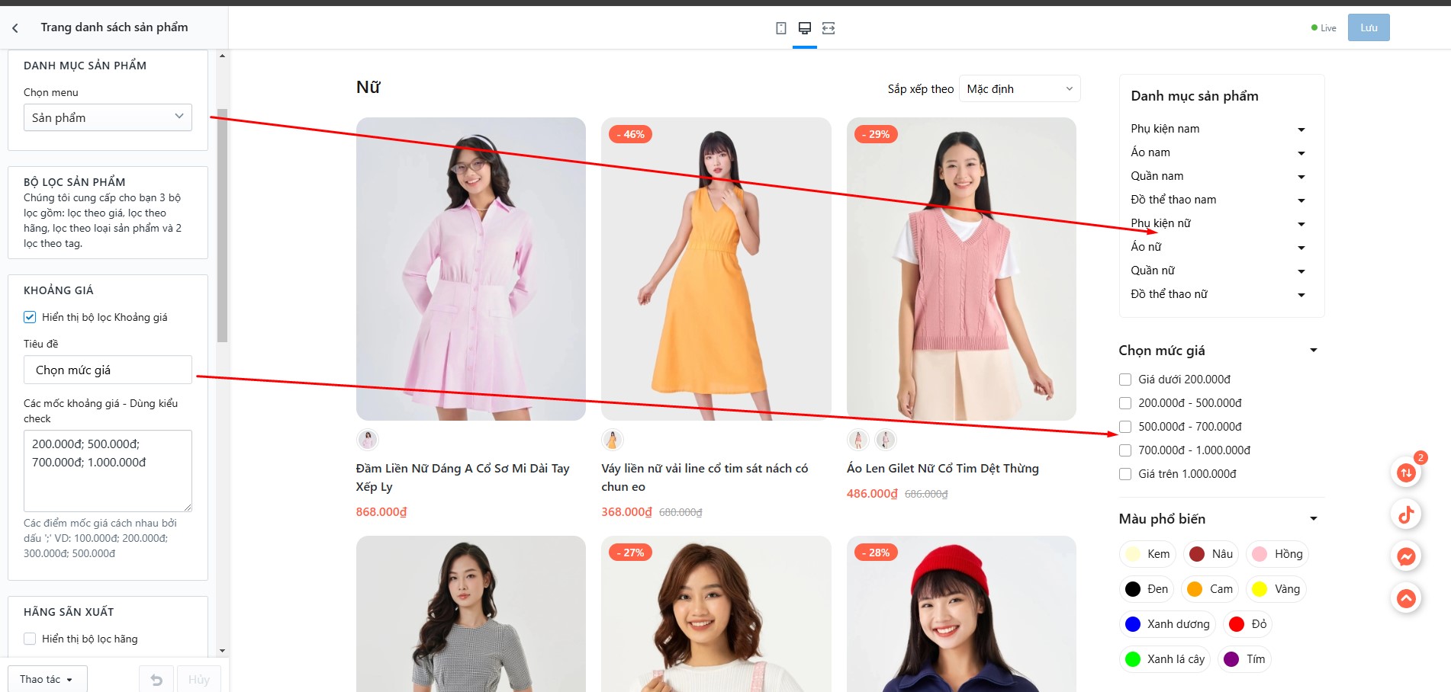Open 'Phụ kiện nam' category link
The height and width of the screenshot is (692, 1451).
pyautogui.click(x=1165, y=129)
